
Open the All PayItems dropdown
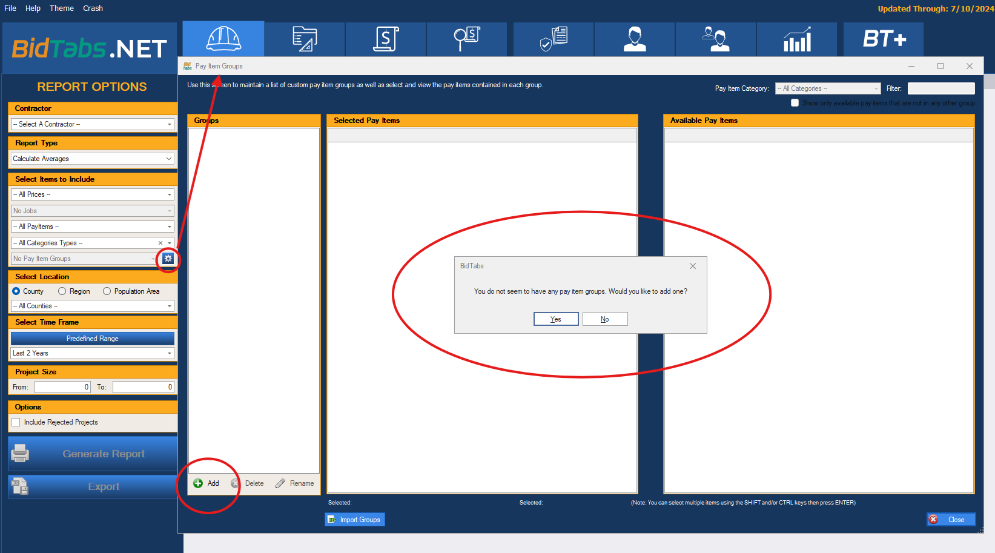tap(93, 227)
